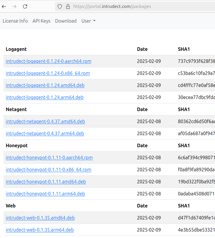Click the SHA1 header in Logagent section

184,49
